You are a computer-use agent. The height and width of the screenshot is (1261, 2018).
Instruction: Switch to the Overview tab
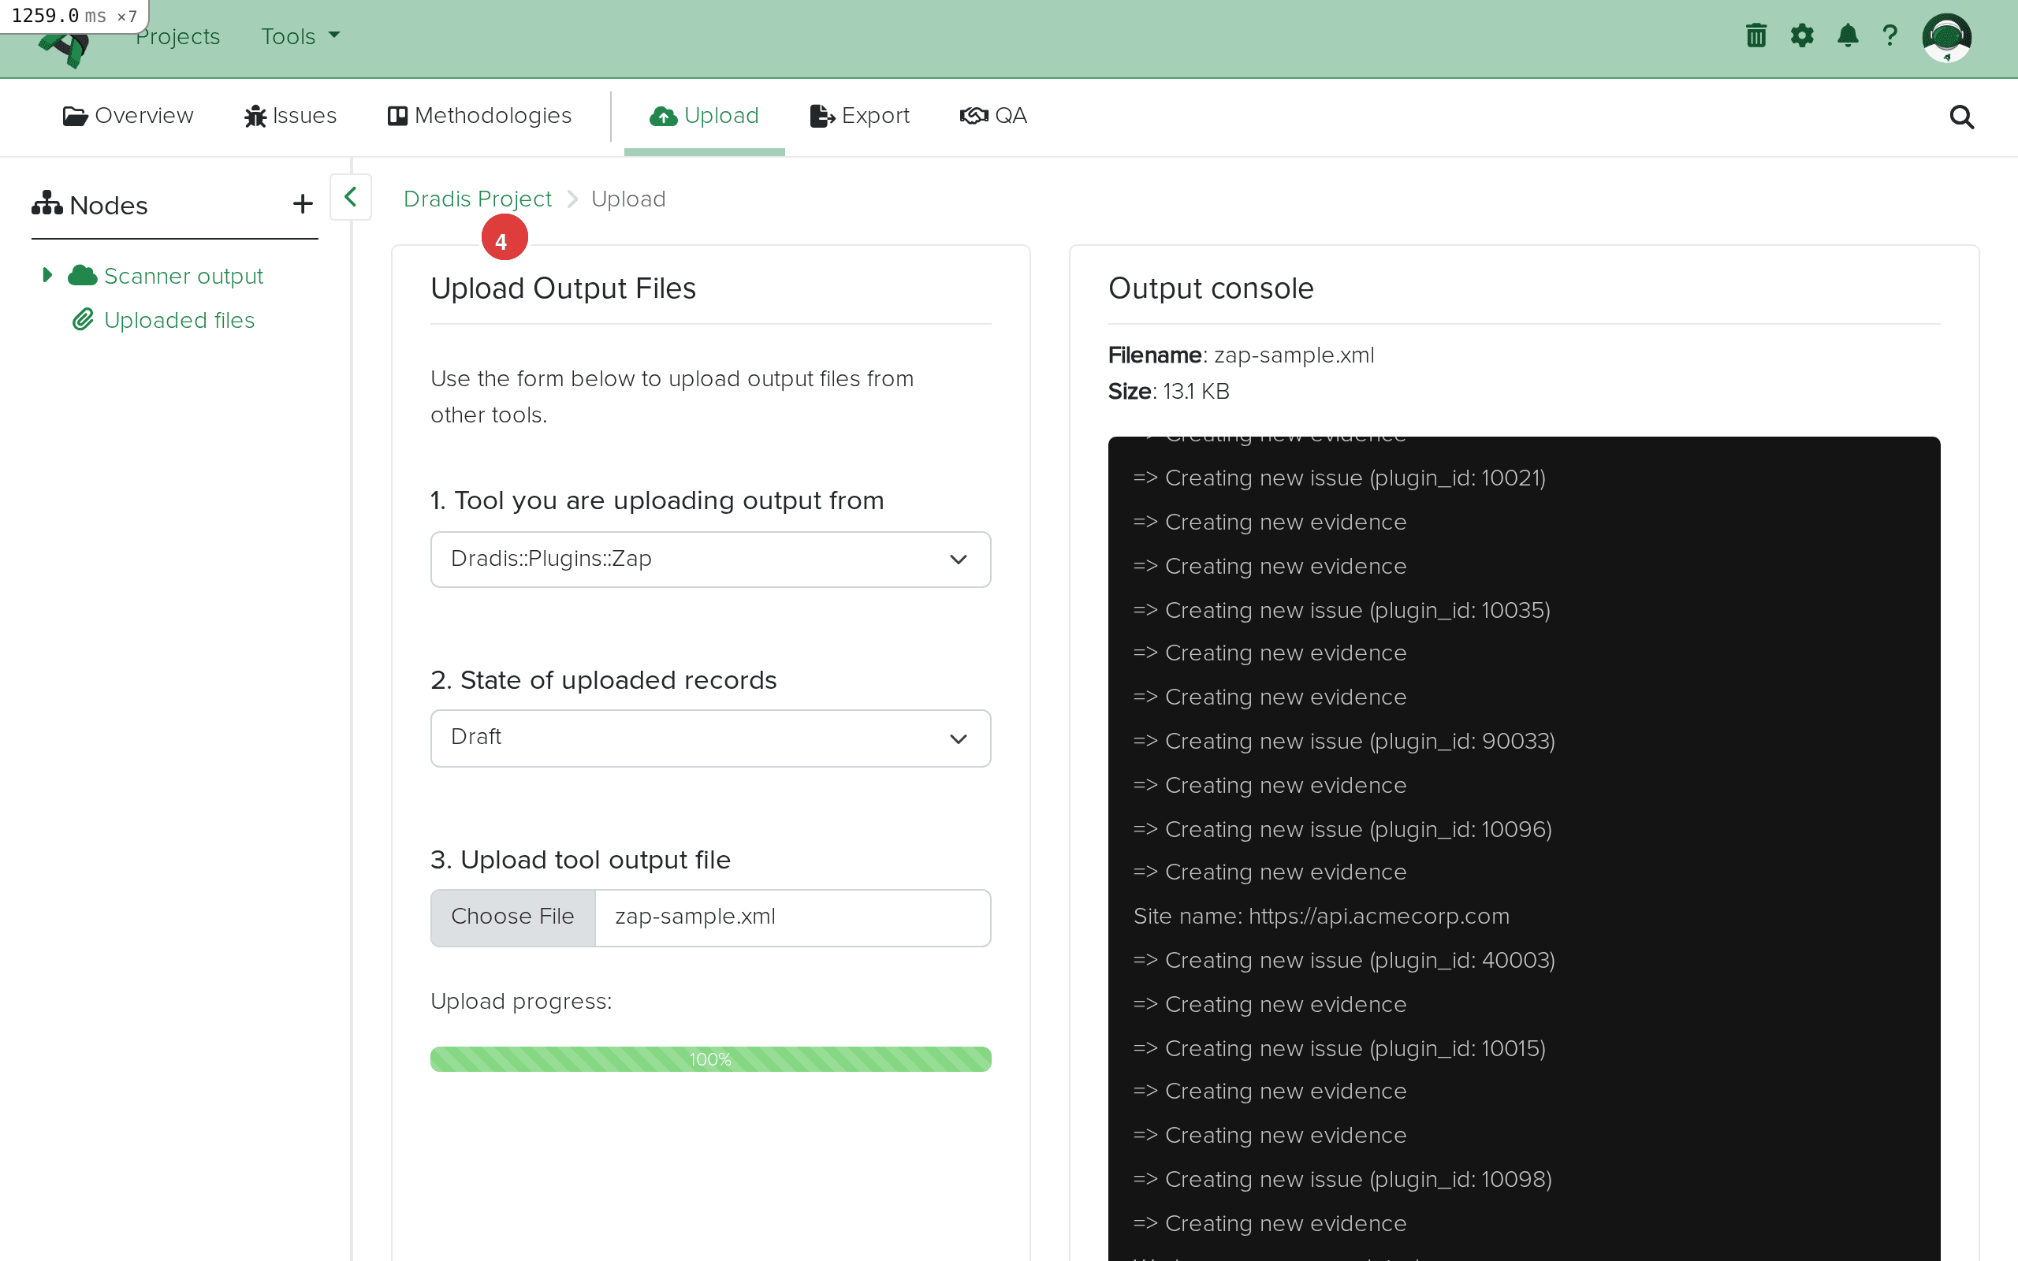[128, 115]
